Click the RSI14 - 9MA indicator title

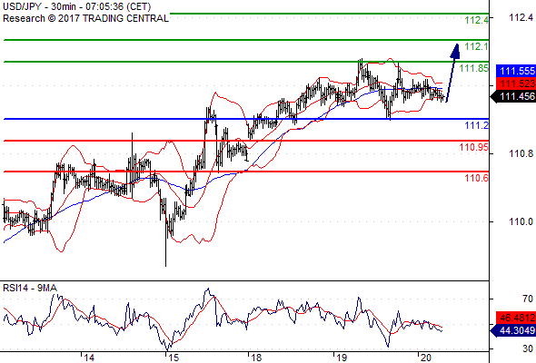coord(30,288)
